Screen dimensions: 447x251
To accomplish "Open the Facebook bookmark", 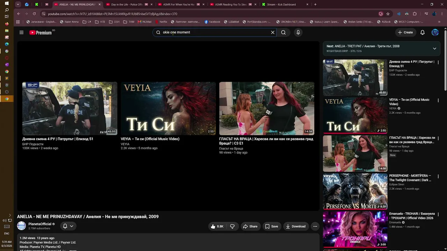I will [212, 22].
